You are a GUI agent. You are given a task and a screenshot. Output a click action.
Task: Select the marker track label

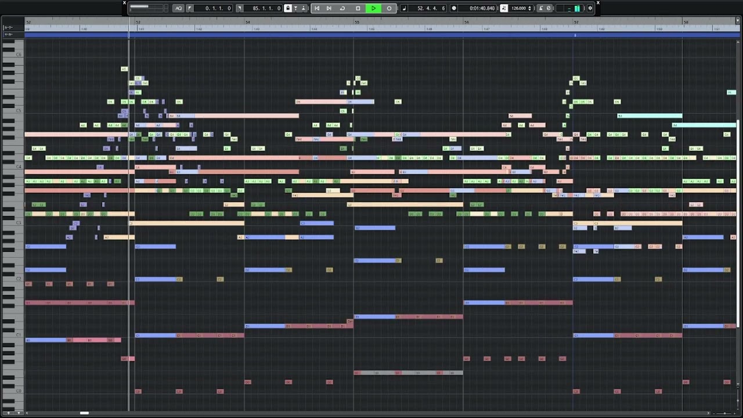(x=8, y=34)
